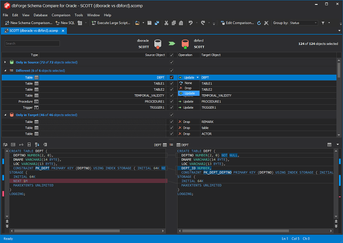Image resolution: width=343 pixels, height=243 pixels.
Task: Click the filter funnel icon
Action: [x=323, y=23]
